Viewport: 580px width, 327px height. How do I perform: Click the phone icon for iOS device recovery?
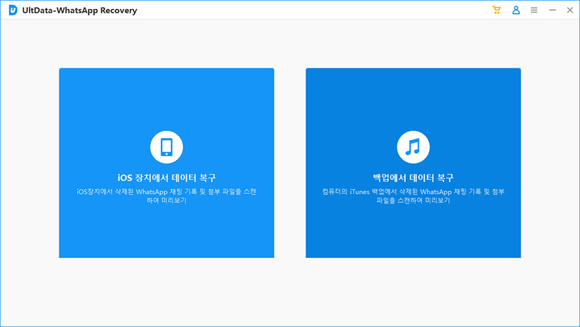166,147
